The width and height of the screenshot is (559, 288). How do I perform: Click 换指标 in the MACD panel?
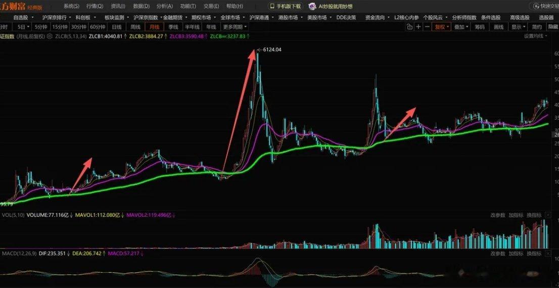coord(534,254)
